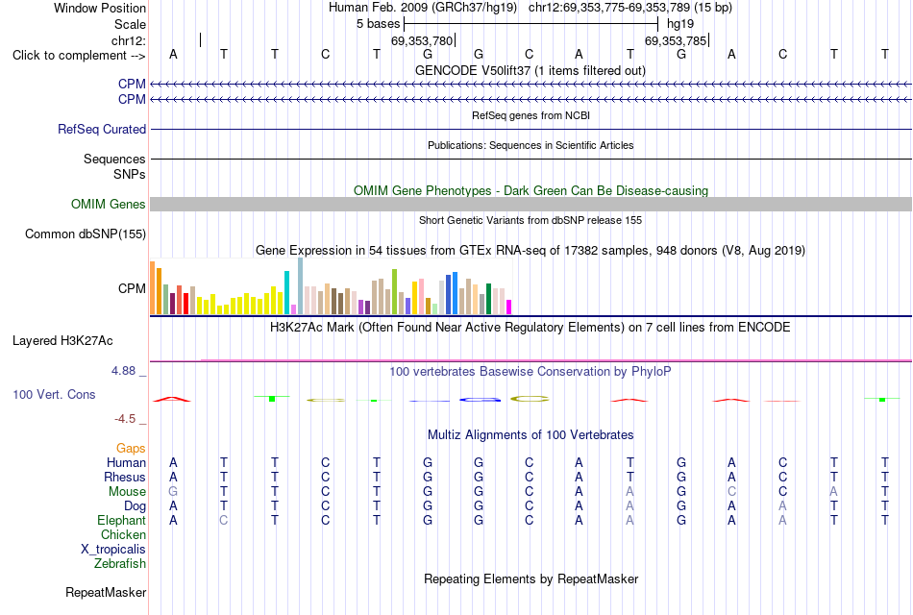Click the 69,353,785 position marker
The image size is (913, 615).
coord(676,40)
